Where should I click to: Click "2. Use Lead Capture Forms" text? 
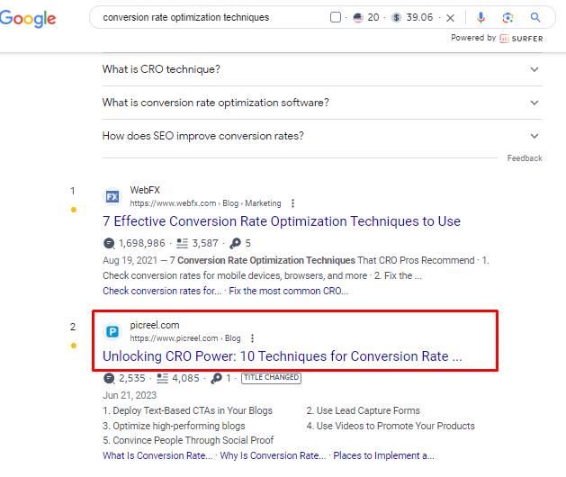[x=364, y=411]
